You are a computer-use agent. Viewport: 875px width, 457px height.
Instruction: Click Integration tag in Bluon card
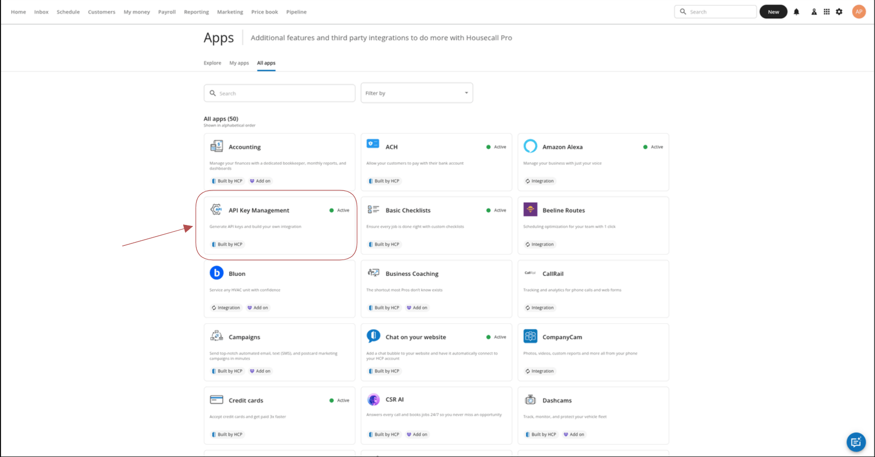tap(226, 307)
